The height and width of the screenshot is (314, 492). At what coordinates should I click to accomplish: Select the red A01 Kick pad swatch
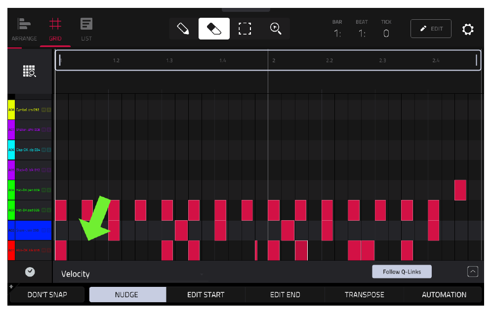pos(11,250)
